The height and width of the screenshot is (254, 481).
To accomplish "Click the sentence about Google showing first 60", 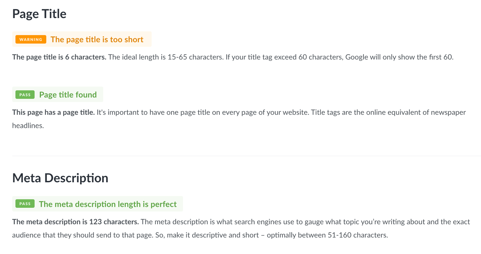I will [340, 57].
